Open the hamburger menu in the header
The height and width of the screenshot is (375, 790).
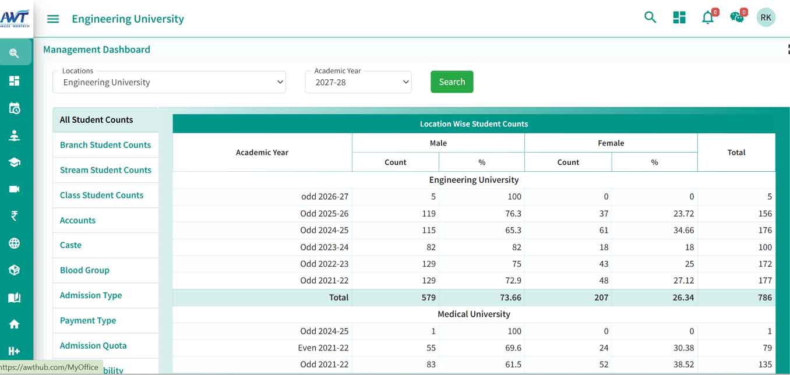coord(53,19)
